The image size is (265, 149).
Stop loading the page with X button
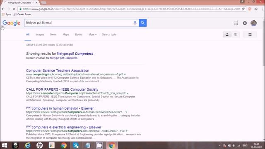(14, 9)
